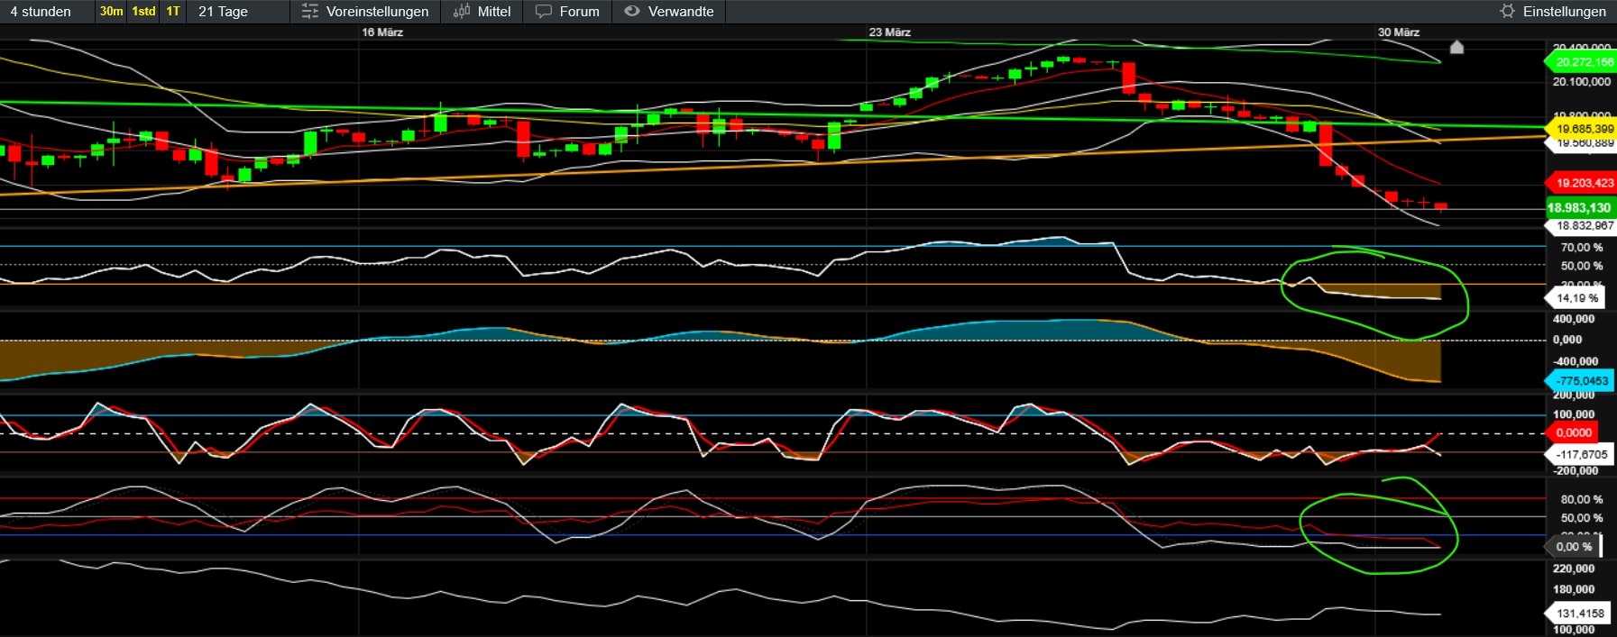Click the 20.100,000 axis value
The image size is (1617, 637).
coord(1581,81)
